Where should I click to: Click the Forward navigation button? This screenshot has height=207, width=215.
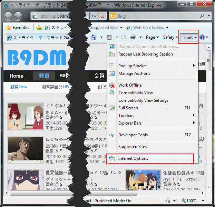tap(18, 16)
